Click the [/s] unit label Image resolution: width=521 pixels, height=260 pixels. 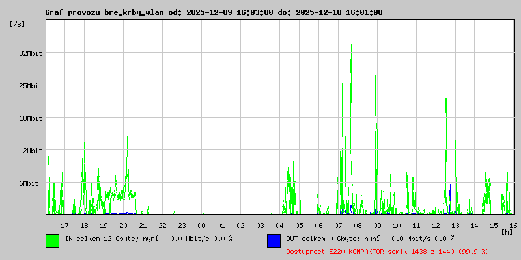pyautogui.click(x=18, y=24)
